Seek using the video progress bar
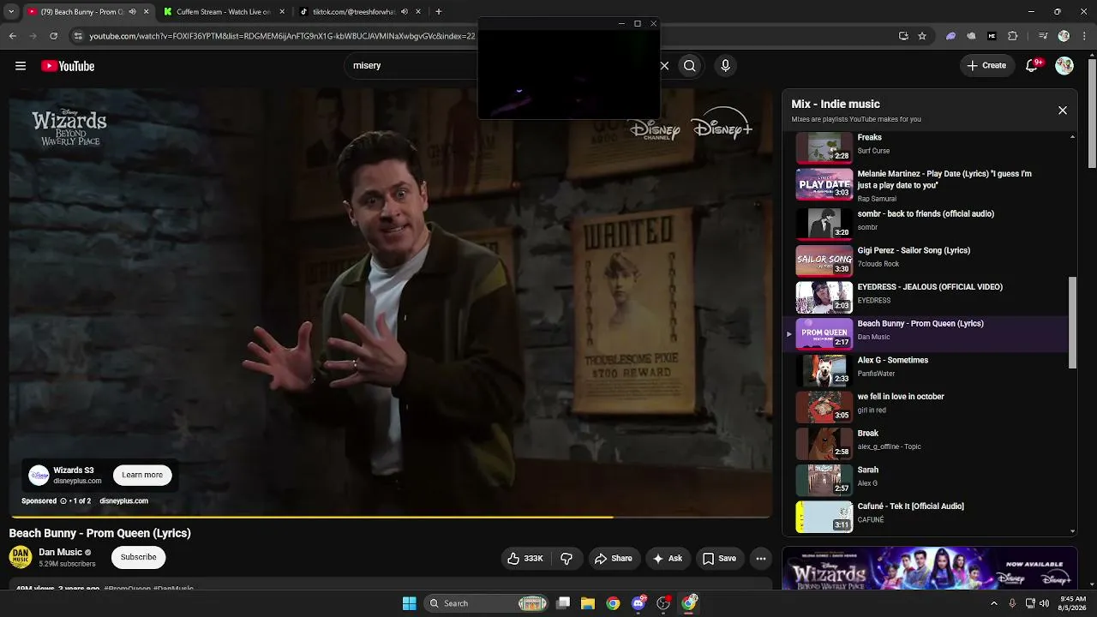This screenshot has width=1097, height=617. point(391,517)
